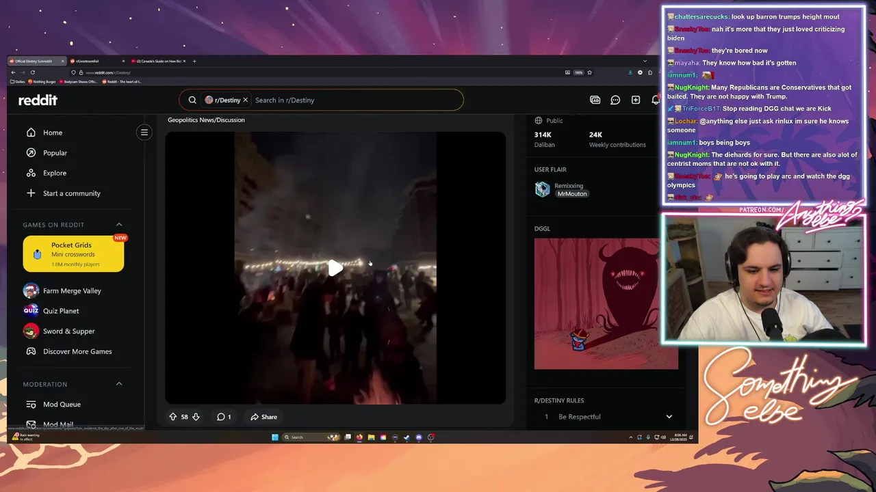Open Reddit chat icon
876x492 pixels.
pyautogui.click(x=615, y=100)
